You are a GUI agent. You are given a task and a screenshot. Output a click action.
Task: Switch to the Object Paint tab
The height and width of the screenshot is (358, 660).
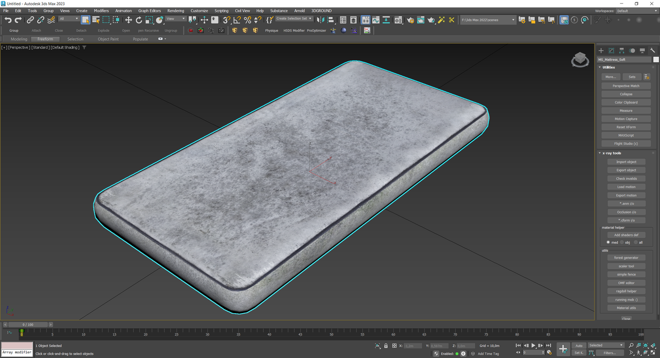click(x=108, y=39)
